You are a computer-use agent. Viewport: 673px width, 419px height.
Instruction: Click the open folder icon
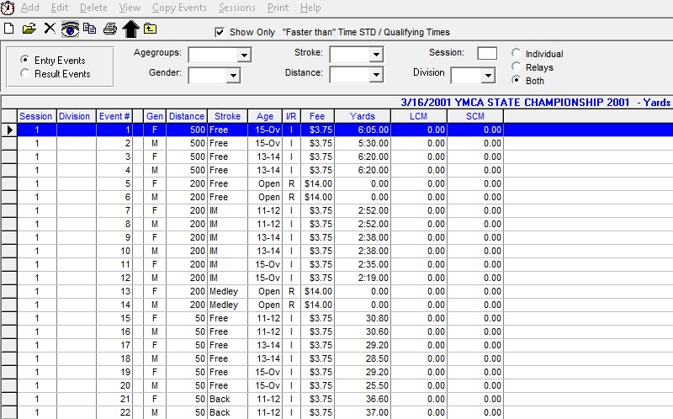pyautogui.click(x=29, y=29)
